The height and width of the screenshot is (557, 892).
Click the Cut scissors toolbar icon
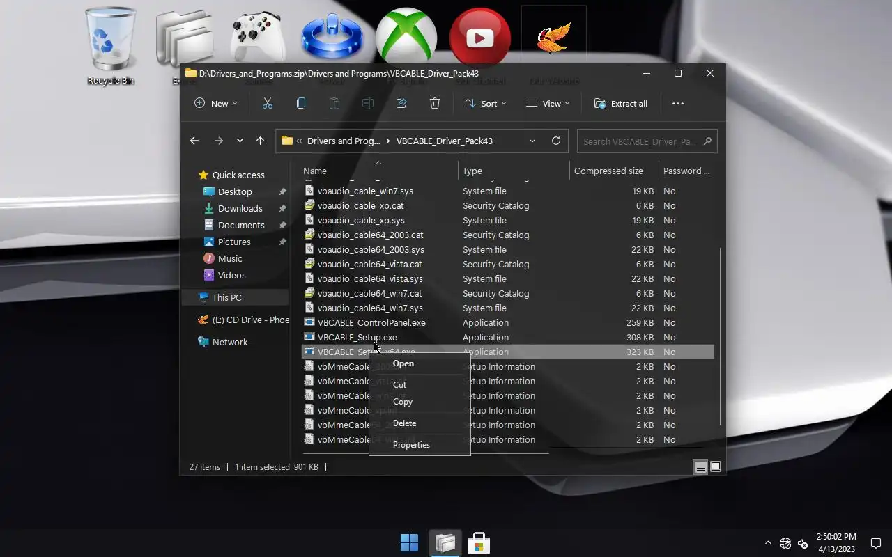click(x=268, y=103)
